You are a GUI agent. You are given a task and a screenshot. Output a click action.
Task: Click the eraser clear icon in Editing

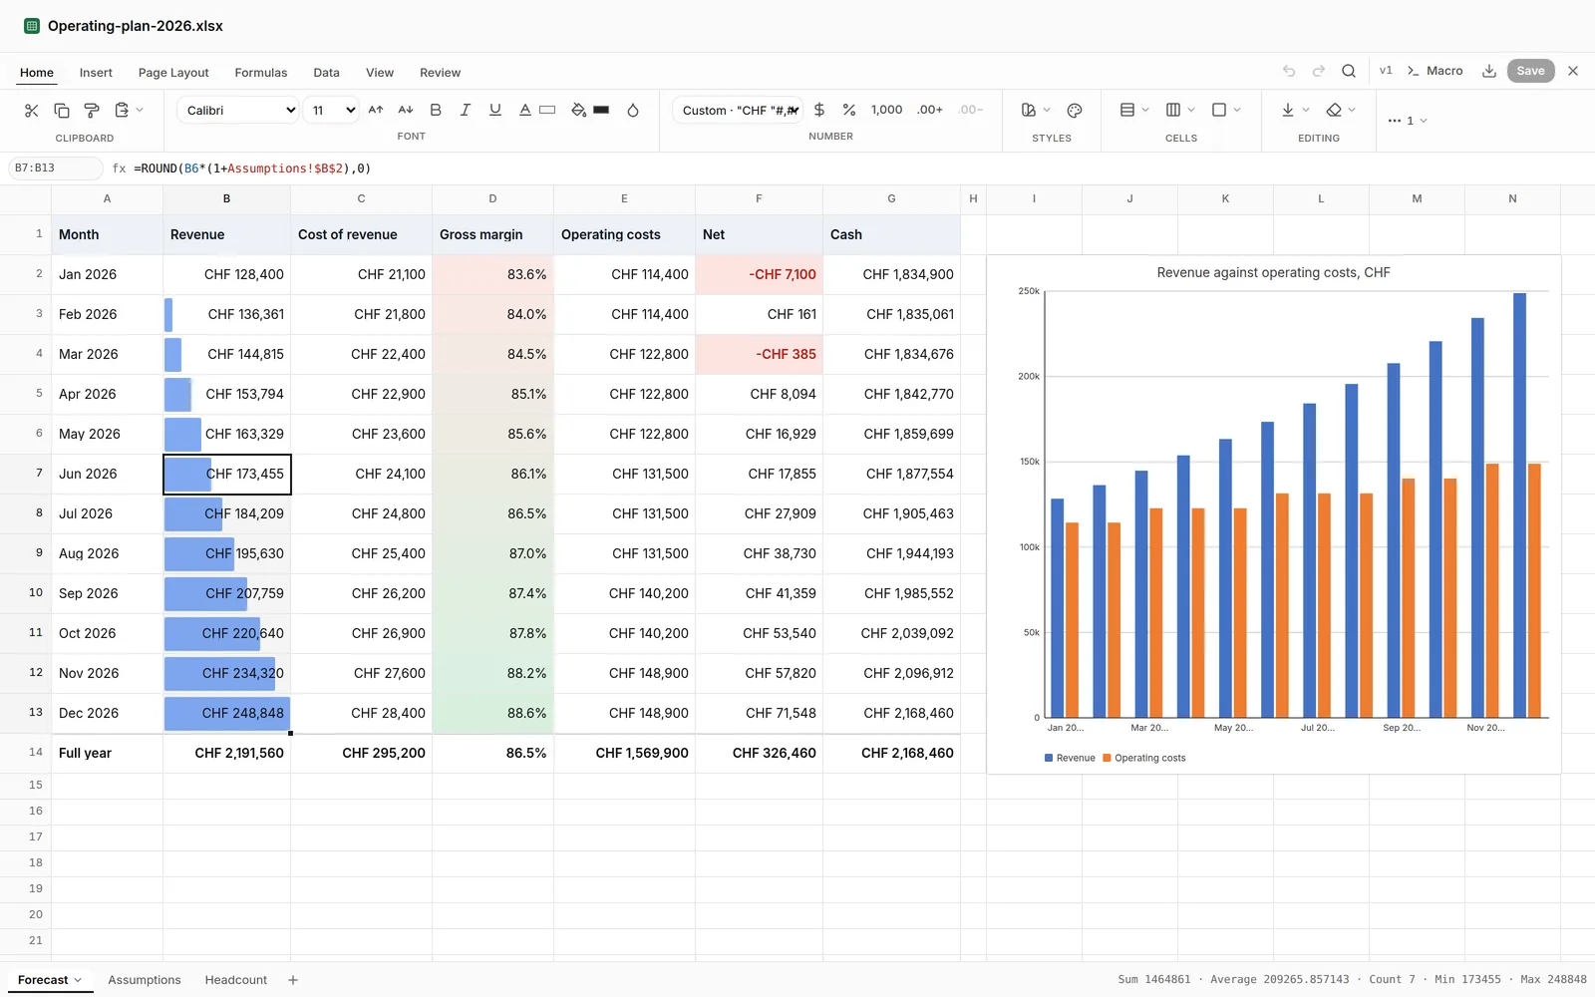1334,111
